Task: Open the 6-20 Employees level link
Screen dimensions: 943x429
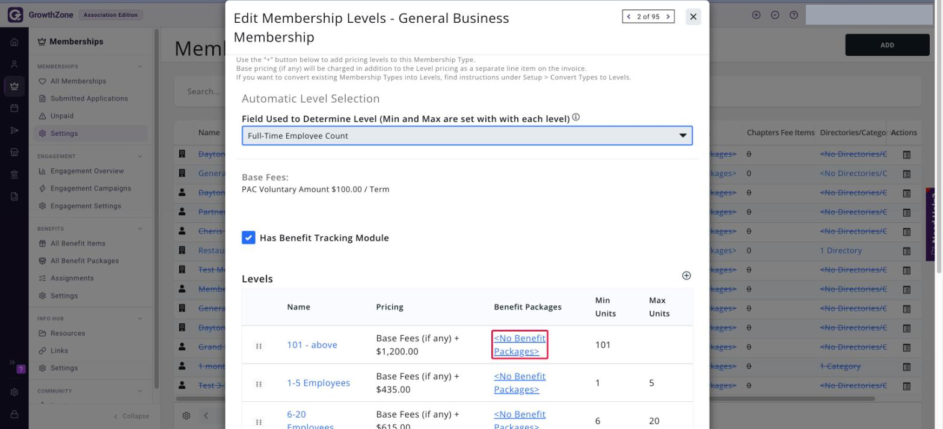Action: [x=310, y=421]
